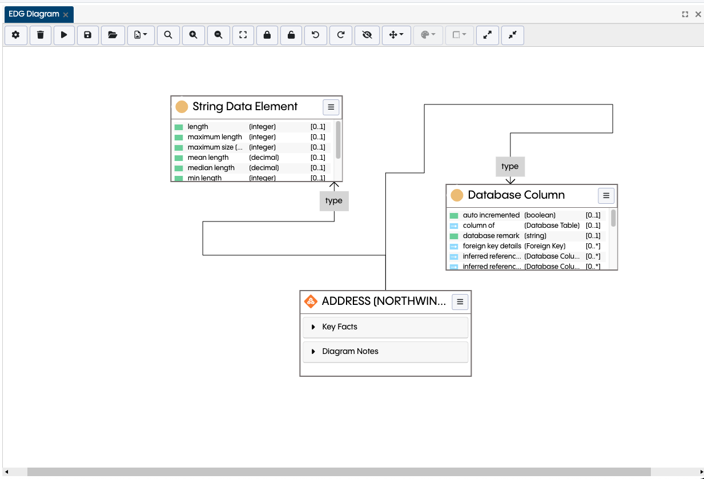This screenshot has width=704, height=479.
Task: Fit the diagram to the screen
Action: coord(243,35)
